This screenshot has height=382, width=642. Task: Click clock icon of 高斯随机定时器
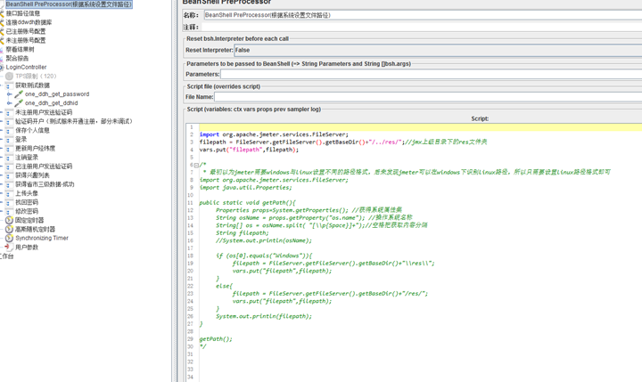(10, 229)
